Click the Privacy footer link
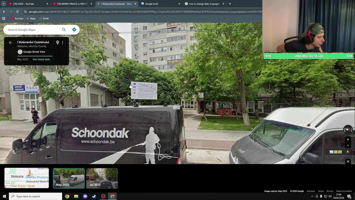 [x=330, y=191]
